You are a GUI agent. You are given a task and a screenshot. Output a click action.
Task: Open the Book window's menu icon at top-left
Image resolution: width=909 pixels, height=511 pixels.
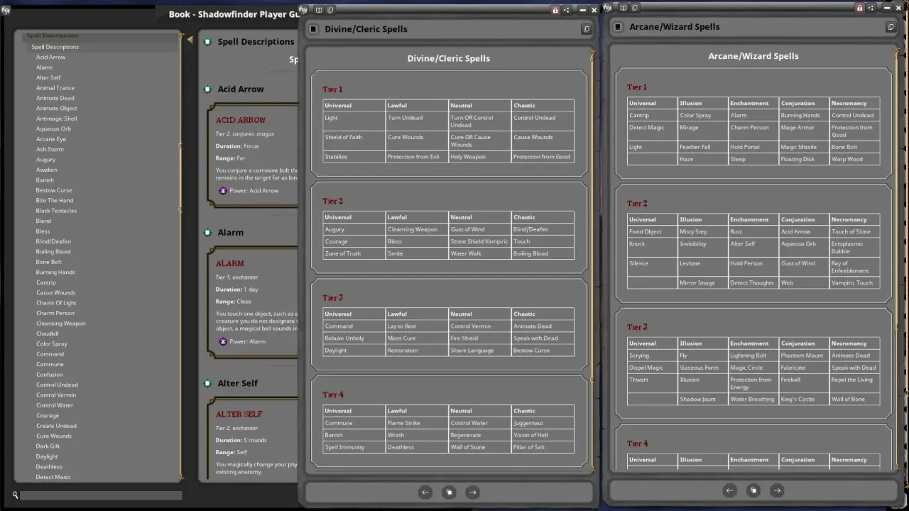(x=6, y=10)
